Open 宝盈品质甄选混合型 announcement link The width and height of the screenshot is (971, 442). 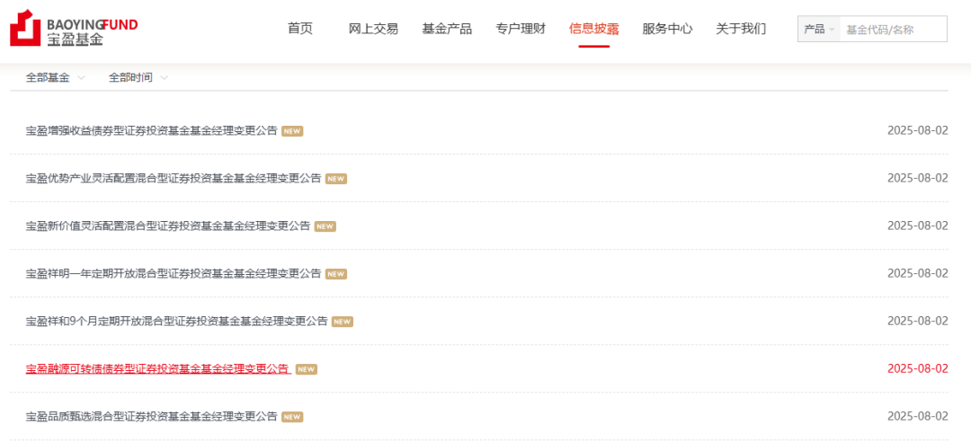pyautogui.click(x=152, y=417)
